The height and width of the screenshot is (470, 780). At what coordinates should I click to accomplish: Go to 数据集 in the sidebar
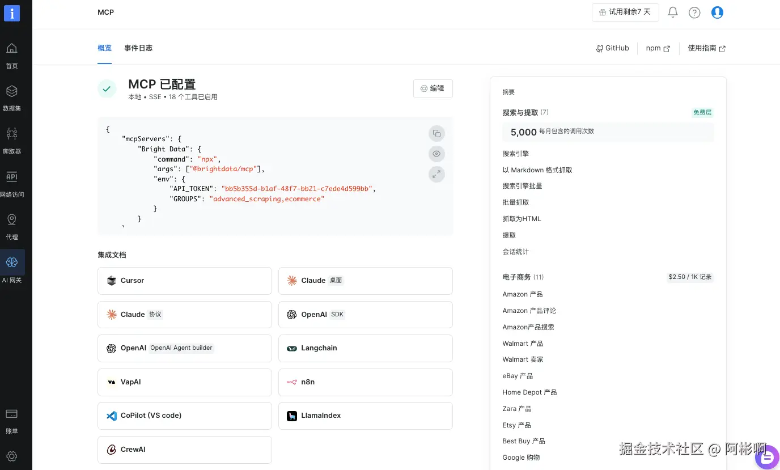point(12,98)
